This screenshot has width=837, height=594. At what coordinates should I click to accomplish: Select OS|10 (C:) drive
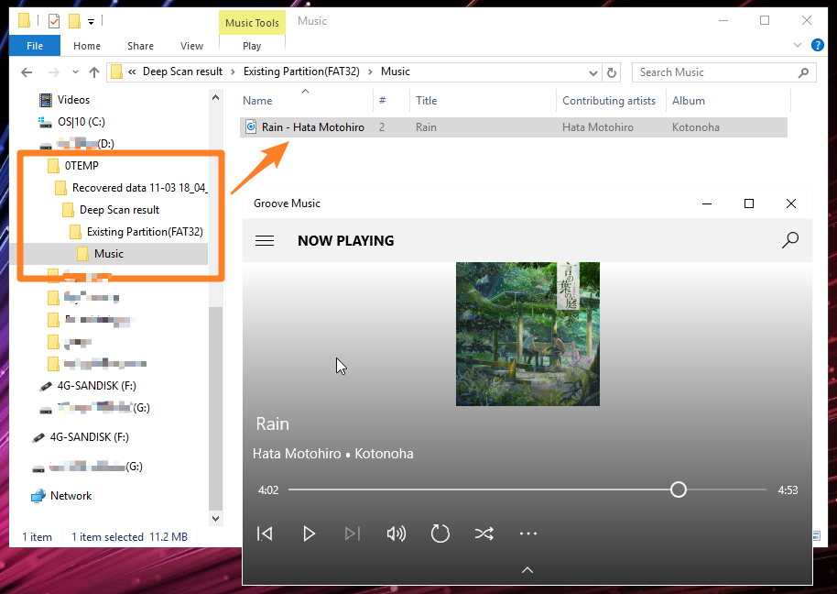(x=82, y=122)
